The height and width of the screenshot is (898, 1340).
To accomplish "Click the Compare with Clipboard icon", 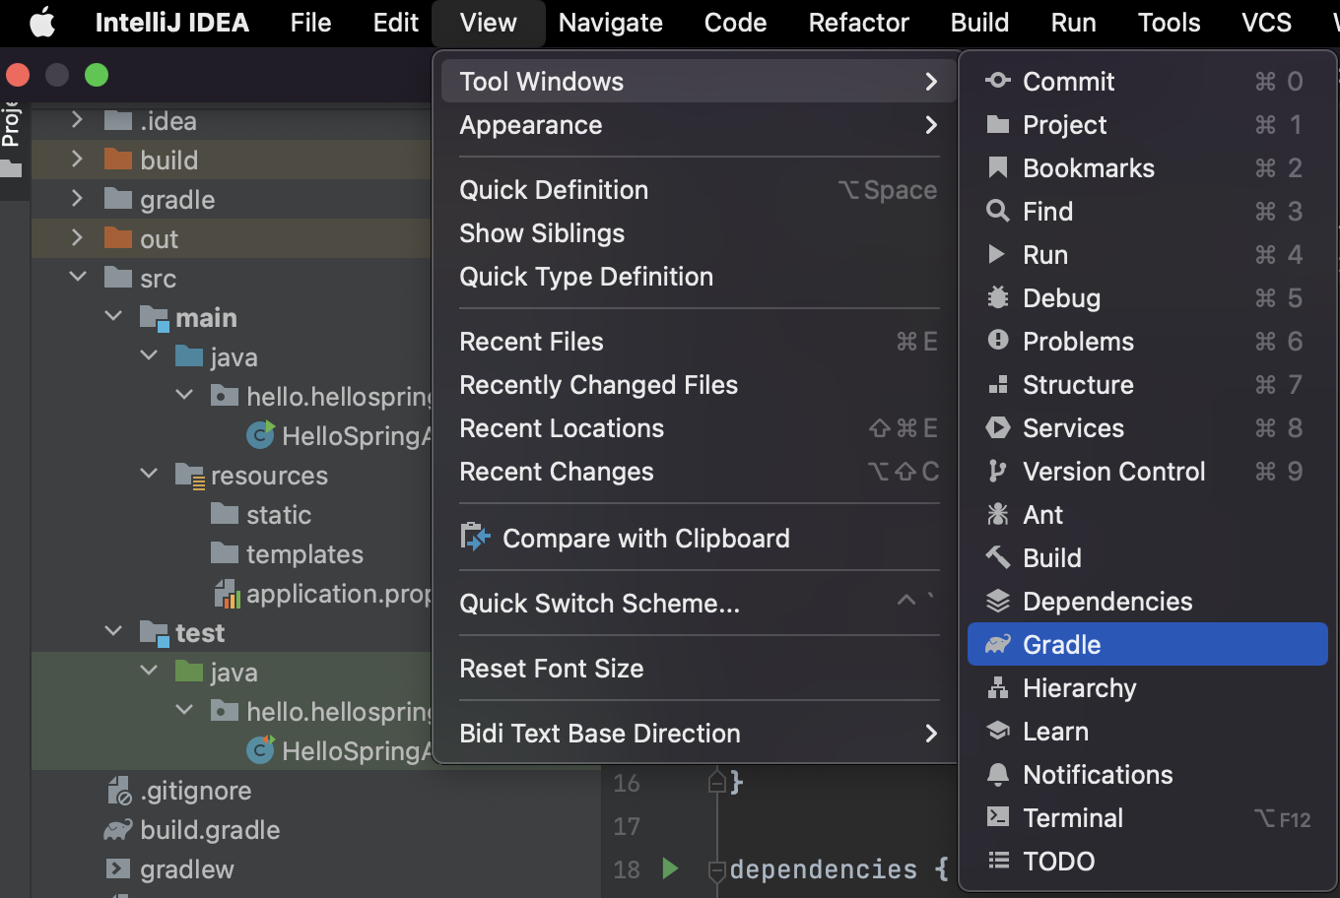I will pos(476,539).
